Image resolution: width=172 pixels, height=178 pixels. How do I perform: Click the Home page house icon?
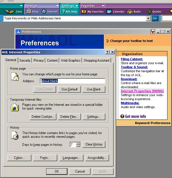click(x=15, y=77)
